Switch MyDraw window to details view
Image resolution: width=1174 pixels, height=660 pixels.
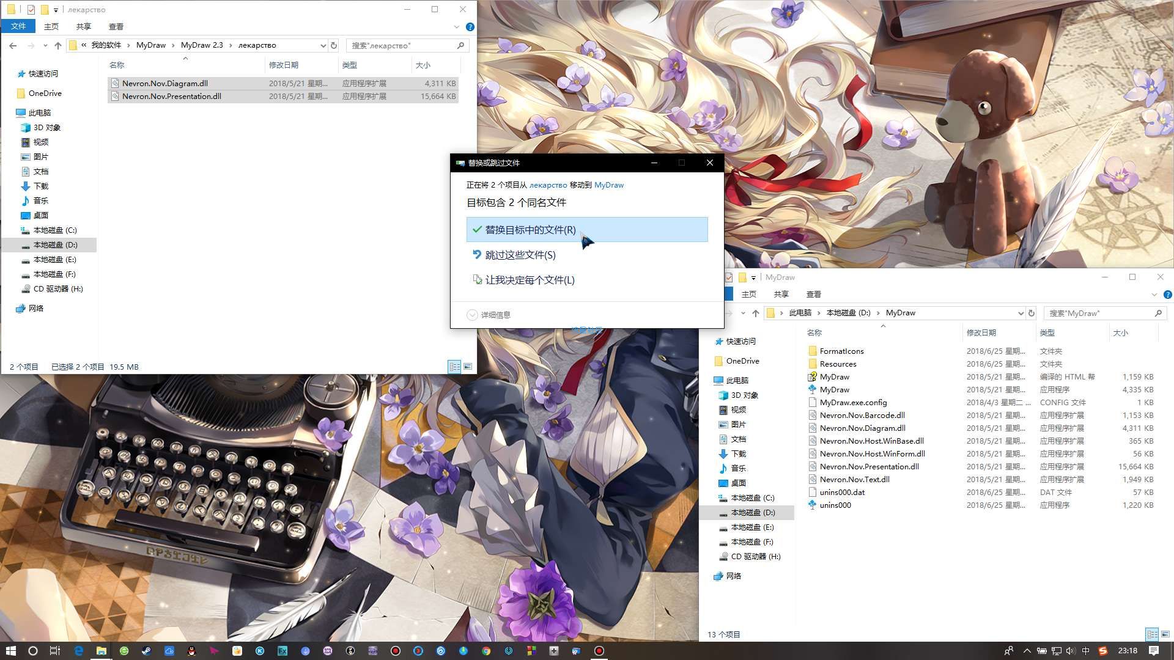coord(1152,634)
